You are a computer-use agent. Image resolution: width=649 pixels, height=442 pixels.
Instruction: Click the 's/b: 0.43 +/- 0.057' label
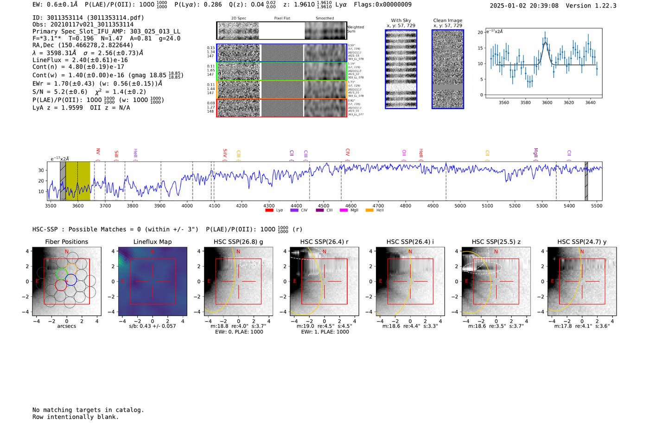(153, 326)
